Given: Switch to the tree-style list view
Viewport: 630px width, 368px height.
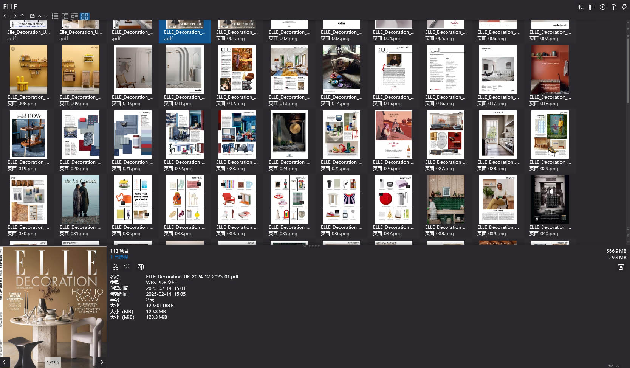Looking at the screenshot, I should pyautogui.click(x=75, y=16).
